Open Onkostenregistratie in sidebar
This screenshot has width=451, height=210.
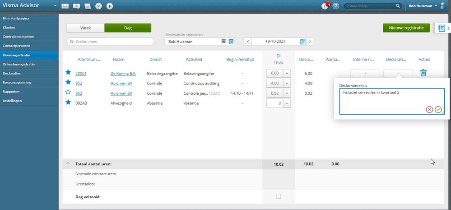point(29,64)
